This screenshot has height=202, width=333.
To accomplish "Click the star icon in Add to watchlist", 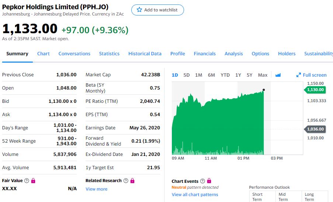I will [139, 10].
